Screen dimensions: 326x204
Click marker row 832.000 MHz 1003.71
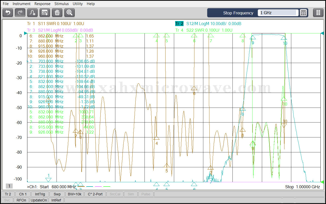[x=62, y=112]
